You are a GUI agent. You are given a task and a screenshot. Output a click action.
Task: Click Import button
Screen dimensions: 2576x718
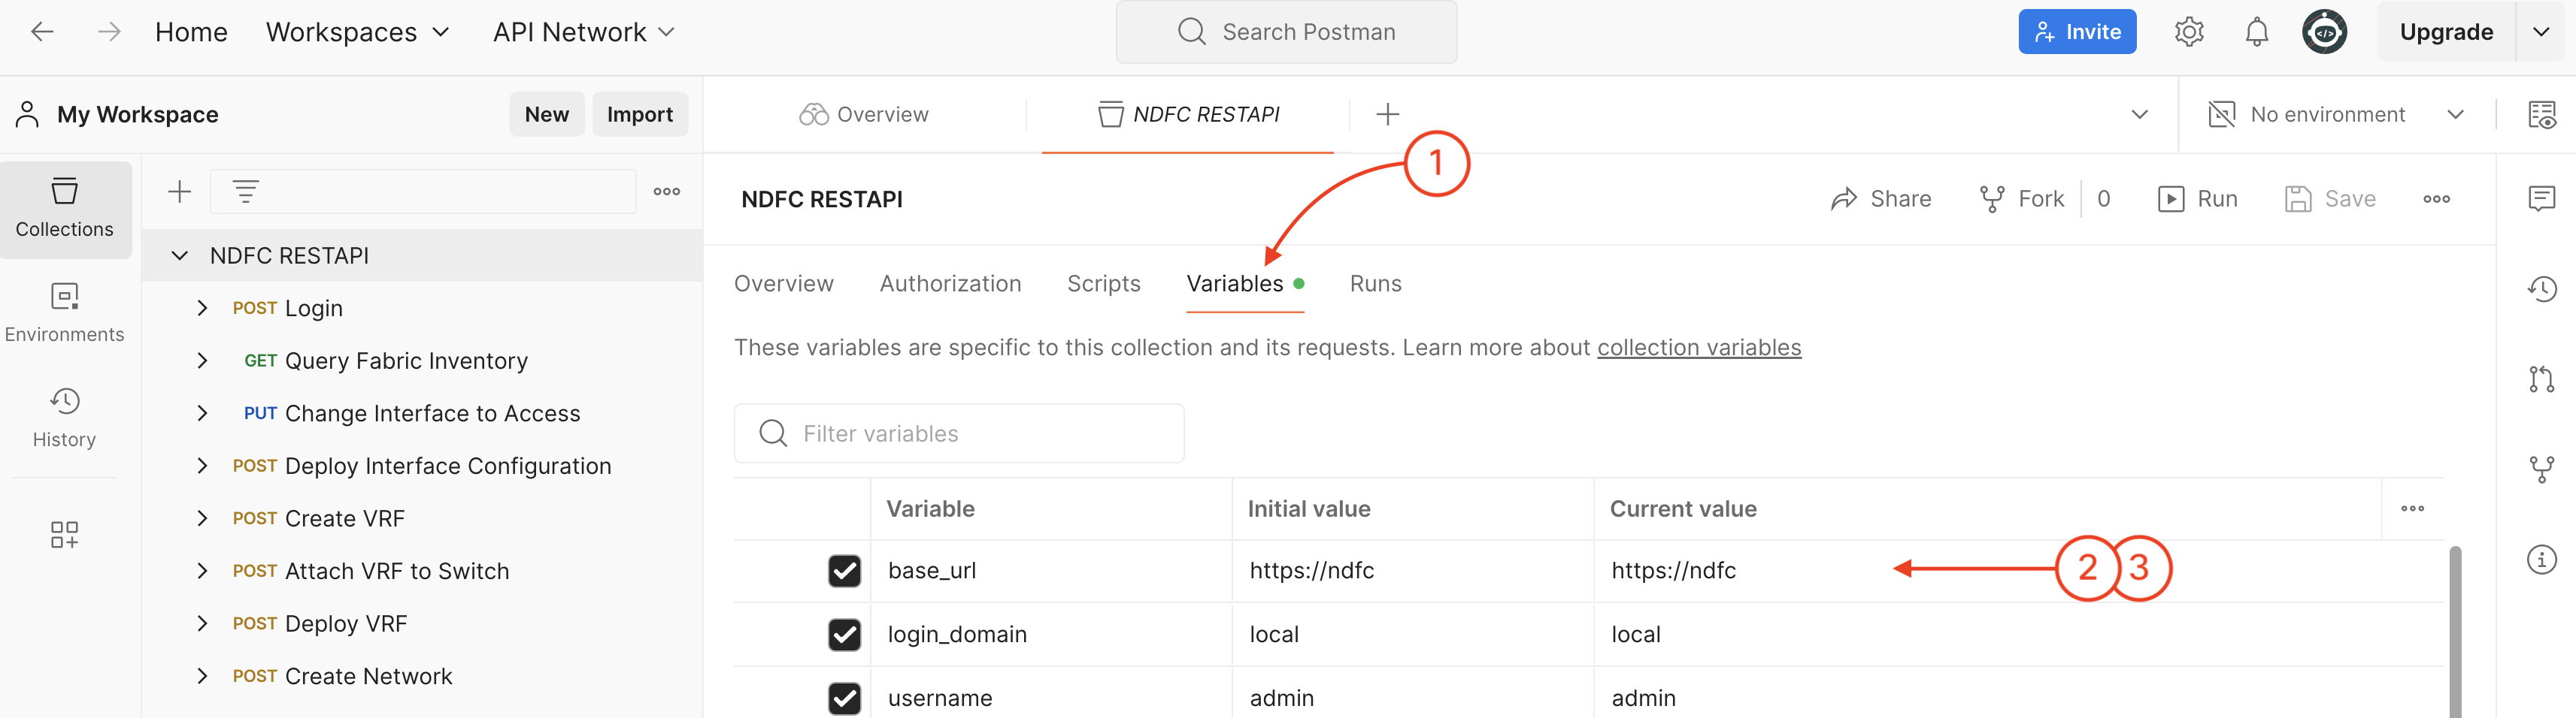(640, 115)
